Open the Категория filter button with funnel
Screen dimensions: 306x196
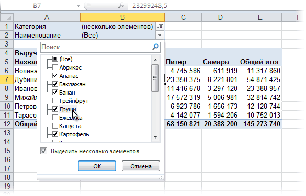[160, 26]
